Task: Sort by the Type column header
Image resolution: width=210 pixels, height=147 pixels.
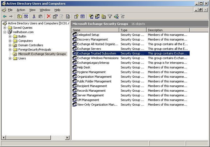Action: [x=133, y=30]
